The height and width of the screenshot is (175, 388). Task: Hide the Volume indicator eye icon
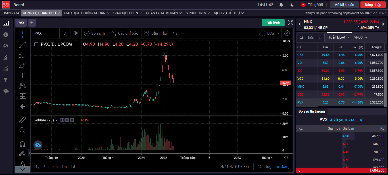(x=62, y=120)
